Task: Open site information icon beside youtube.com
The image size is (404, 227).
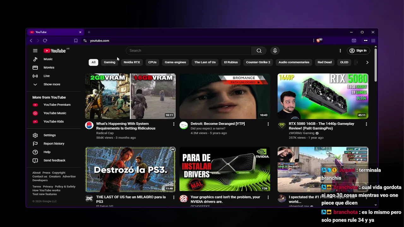Action: pos(85,40)
